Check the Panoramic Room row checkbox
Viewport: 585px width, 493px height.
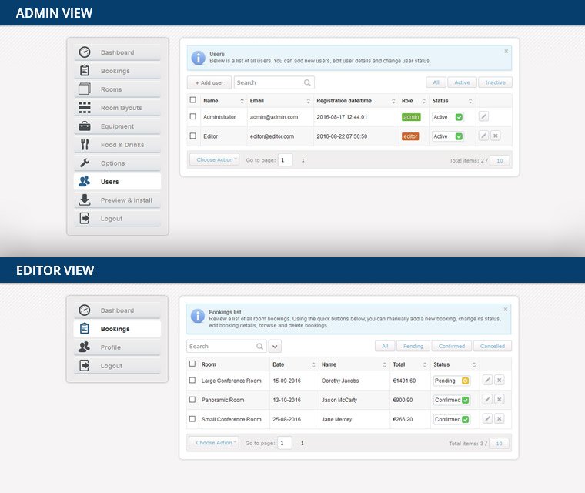point(192,400)
